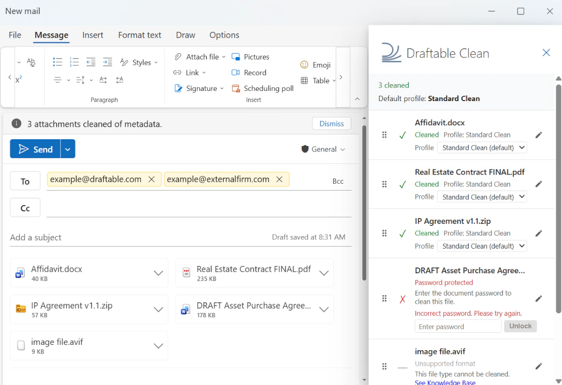Open the Emoji picker
562x385 pixels.
click(315, 65)
